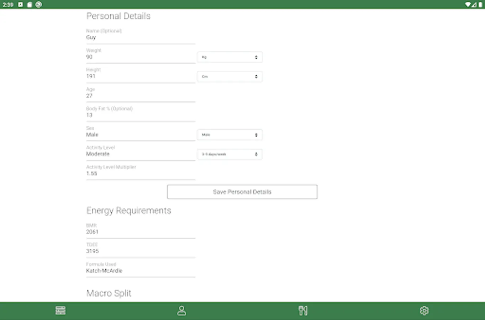
Task: Open the Cm height unit dropdown
Action: click(x=230, y=76)
